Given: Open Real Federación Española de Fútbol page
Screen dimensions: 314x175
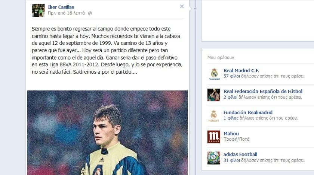Looking at the screenshot, I should tap(263, 91).
